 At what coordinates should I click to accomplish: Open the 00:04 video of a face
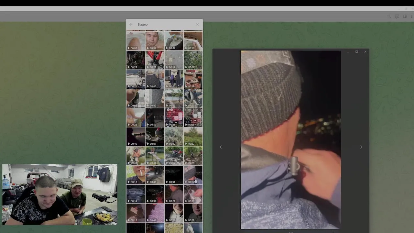coord(155,41)
